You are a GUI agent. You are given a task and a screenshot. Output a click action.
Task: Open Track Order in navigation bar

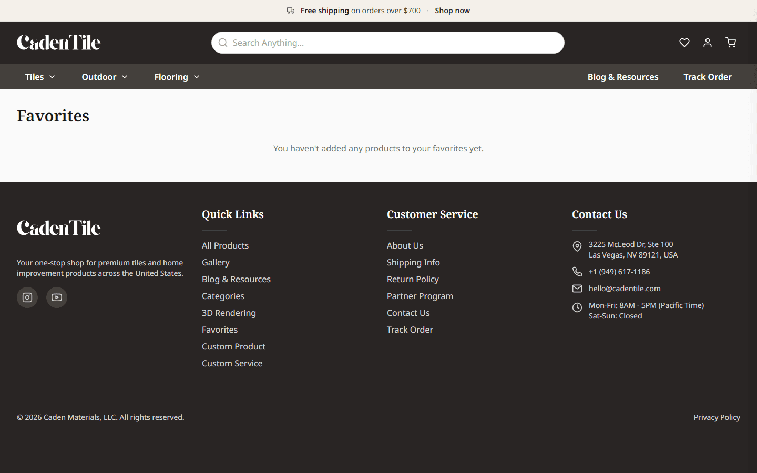[x=708, y=77]
